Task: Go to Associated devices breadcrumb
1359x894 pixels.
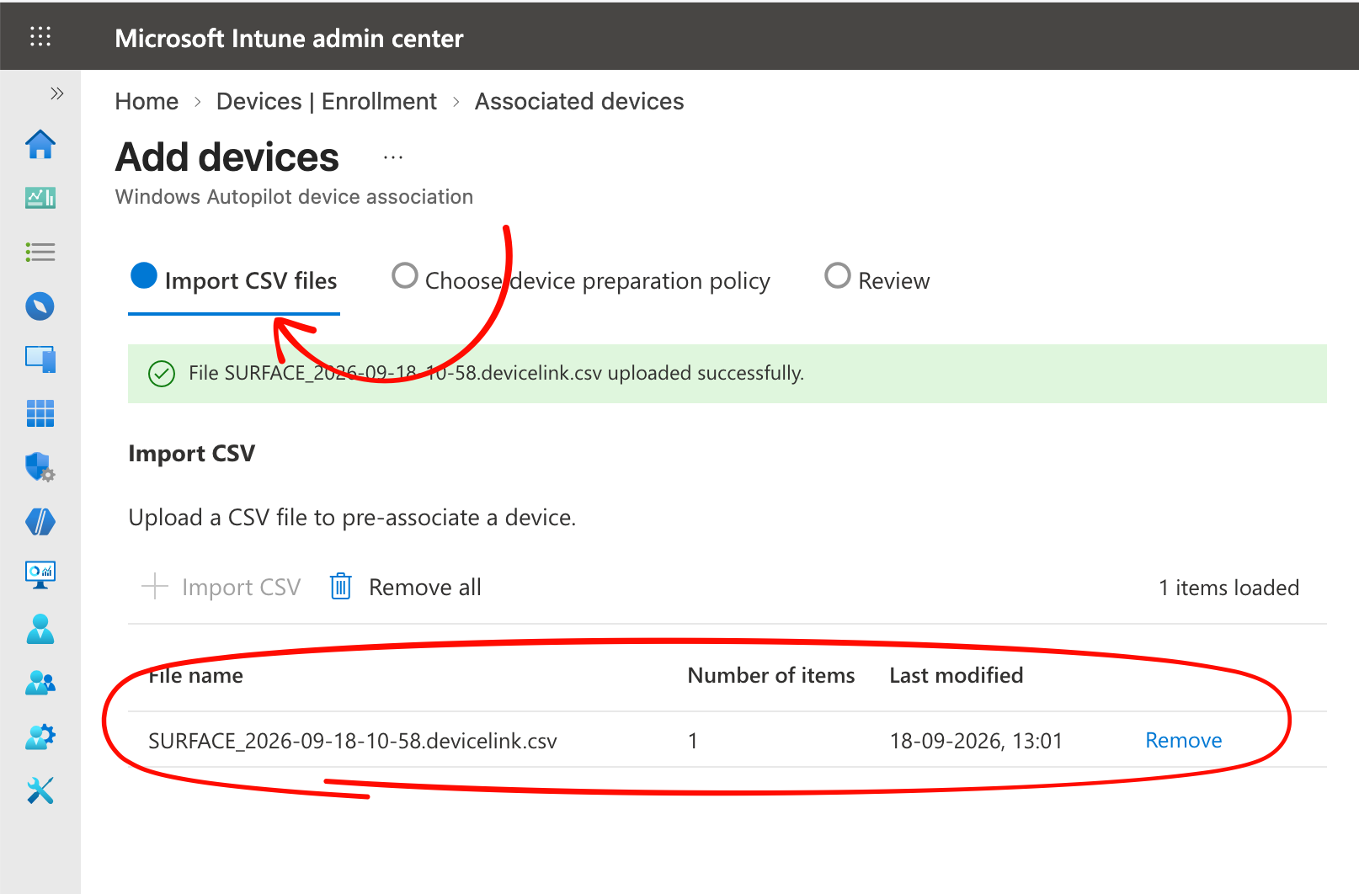Action: (x=579, y=102)
